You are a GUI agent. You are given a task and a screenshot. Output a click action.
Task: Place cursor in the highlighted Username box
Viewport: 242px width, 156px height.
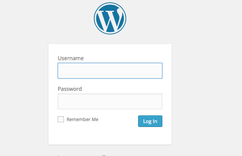coord(110,71)
